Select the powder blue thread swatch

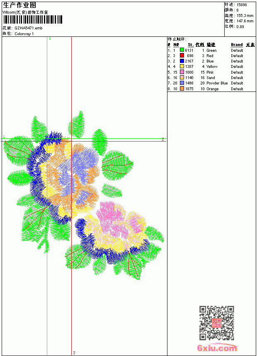[x=182, y=83]
